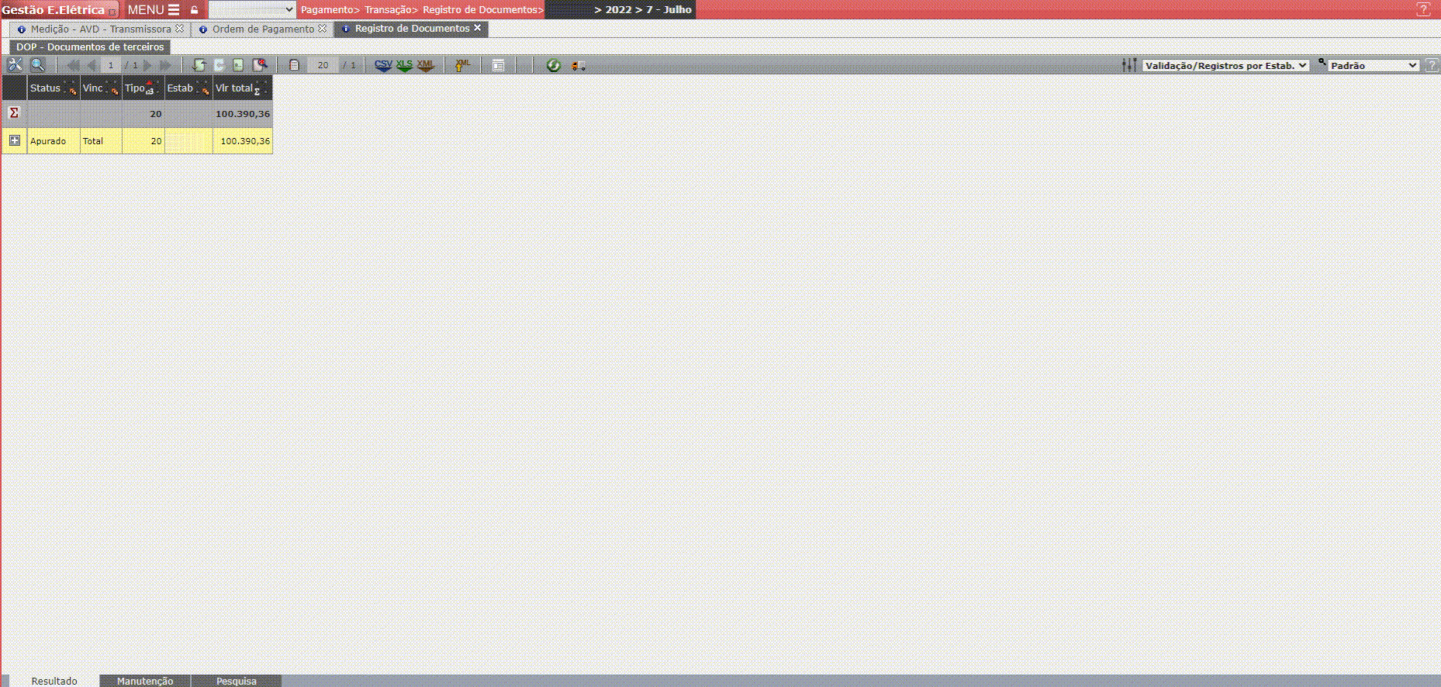Click the magnifying glass search icon

coord(37,65)
